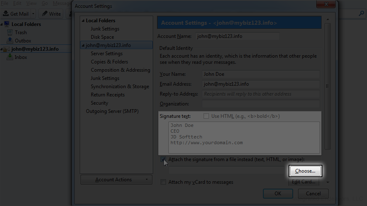Image resolution: width=367 pixels, height=206 pixels.
Task: Close the Account Settings dialog
Action: pyautogui.click(x=326, y=4)
